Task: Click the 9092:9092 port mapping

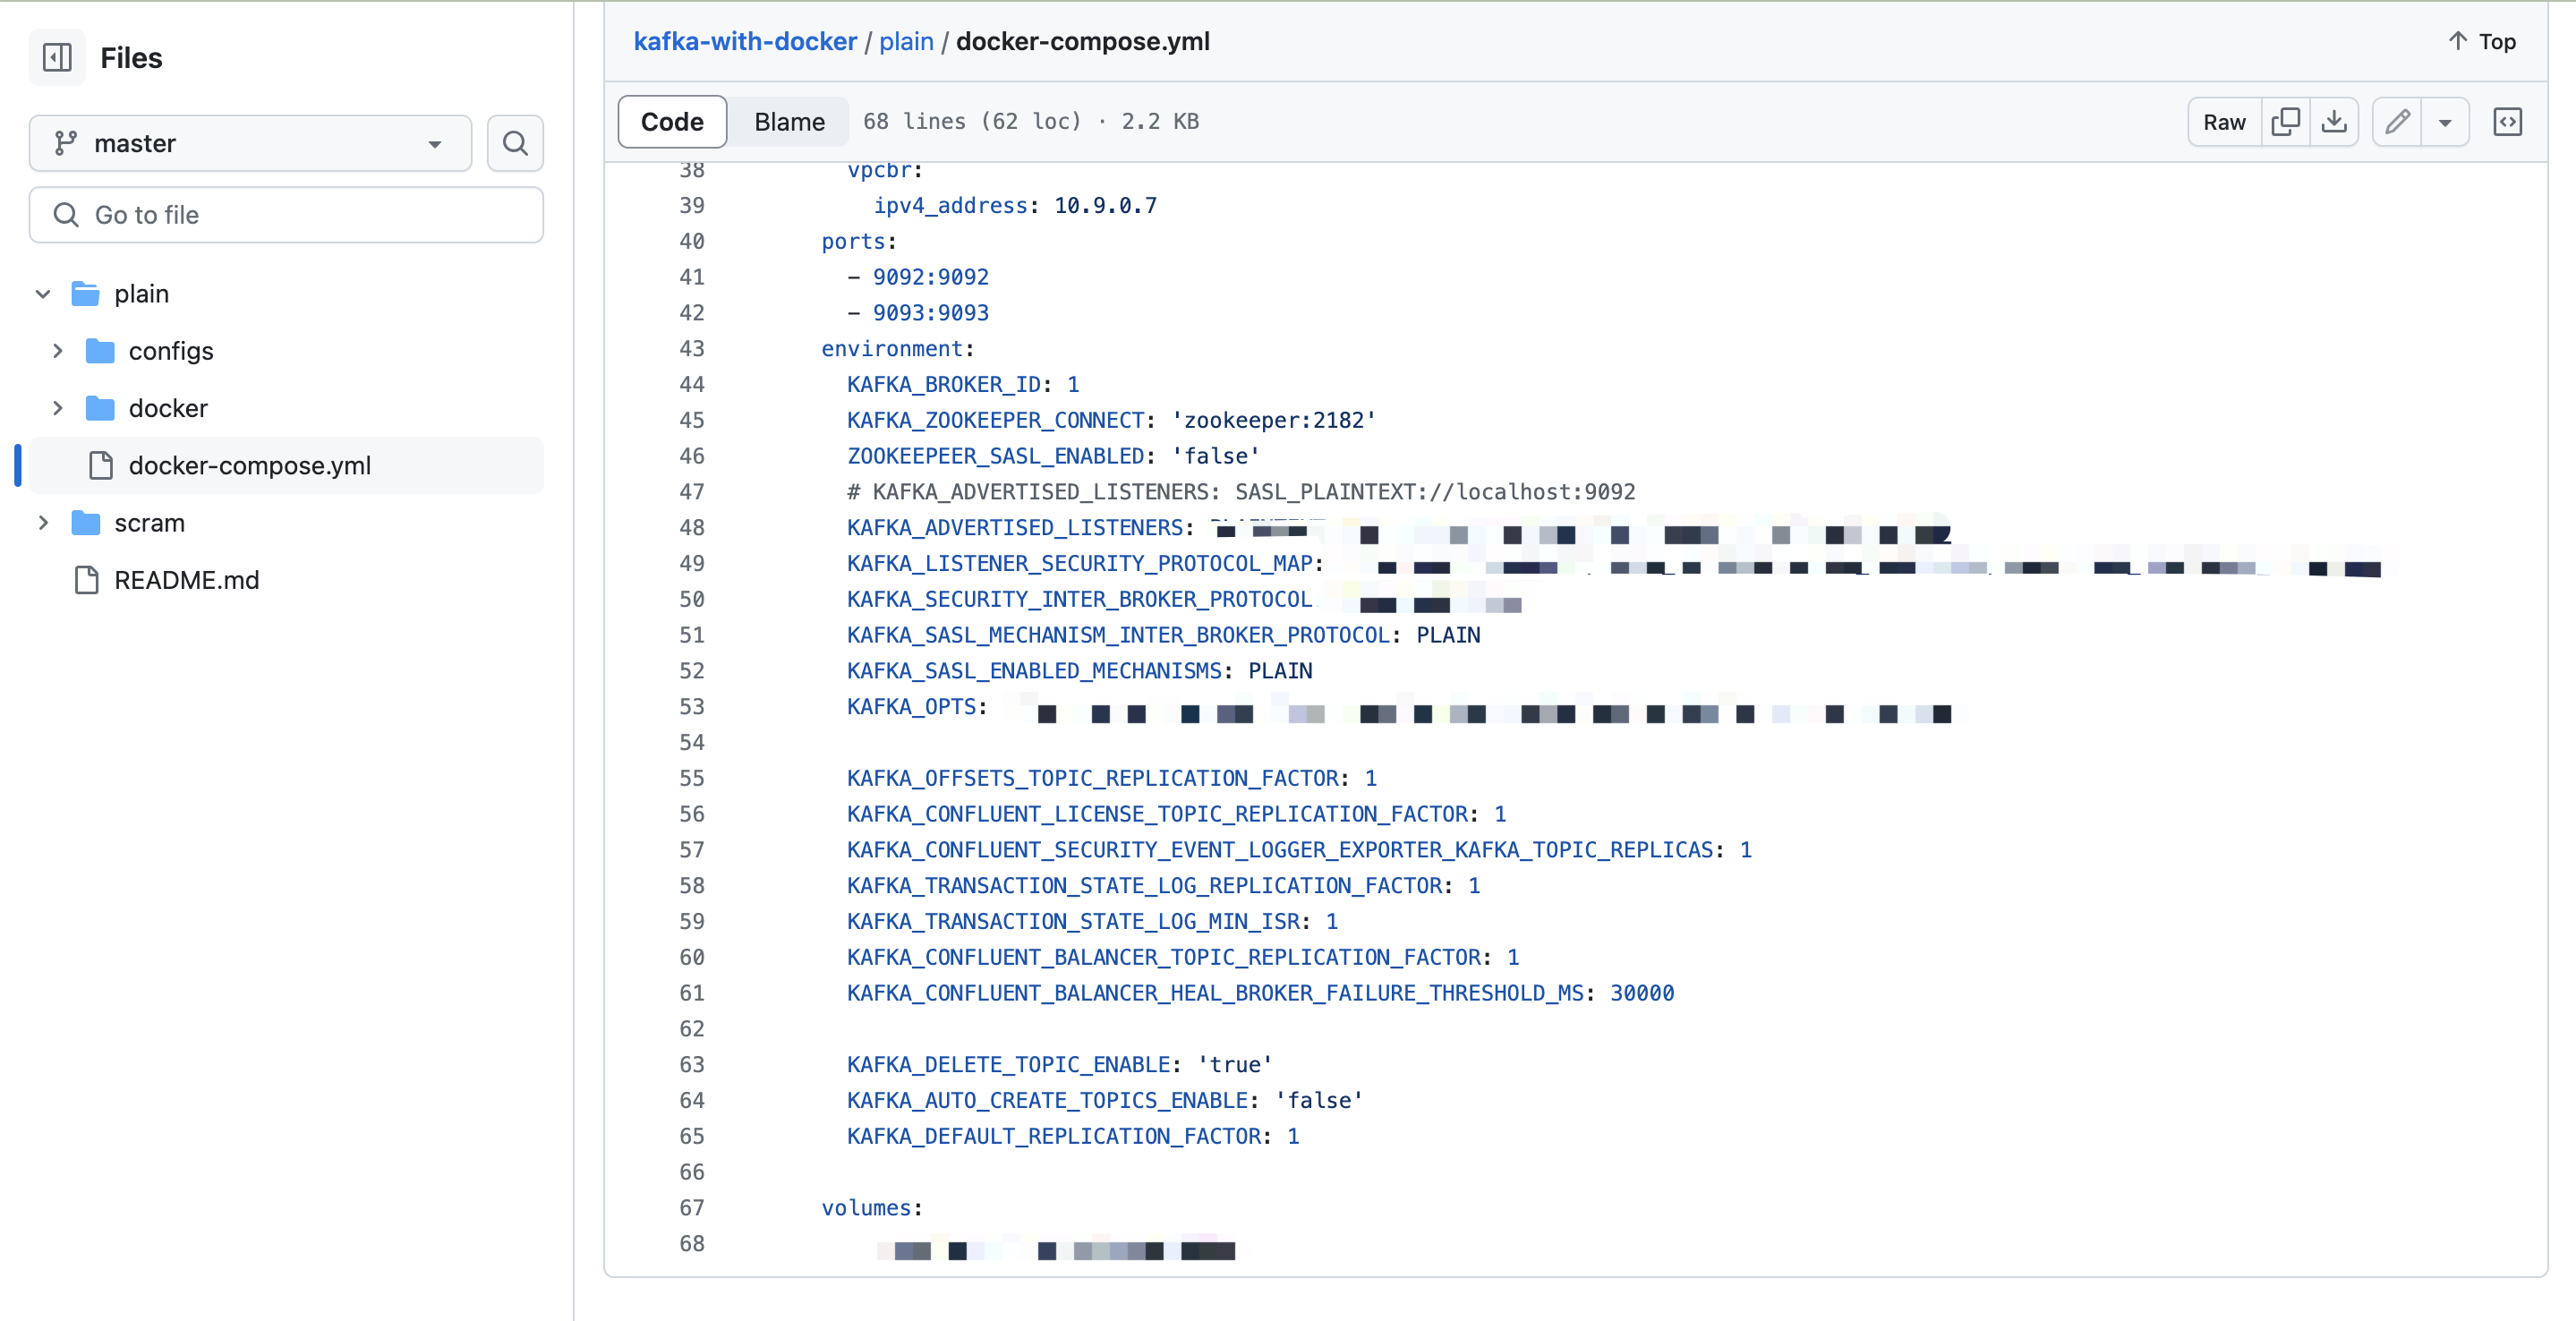Action: [930, 277]
